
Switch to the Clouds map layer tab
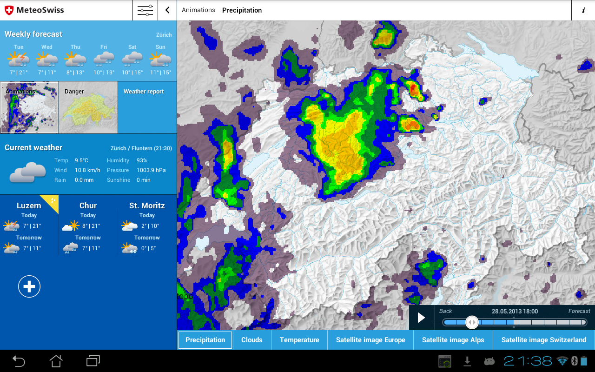(x=251, y=340)
